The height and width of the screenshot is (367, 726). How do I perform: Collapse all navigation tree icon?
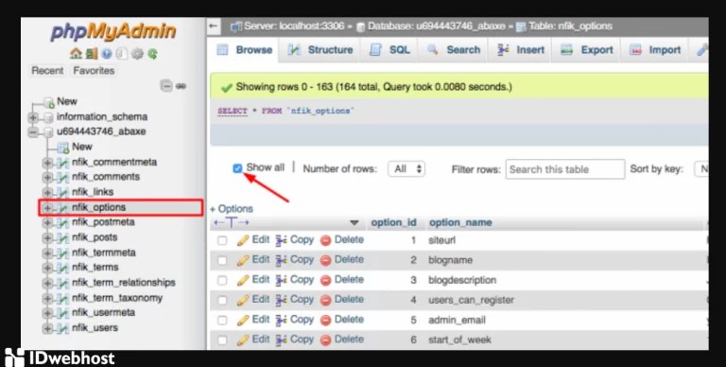pyautogui.click(x=166, y=86)
